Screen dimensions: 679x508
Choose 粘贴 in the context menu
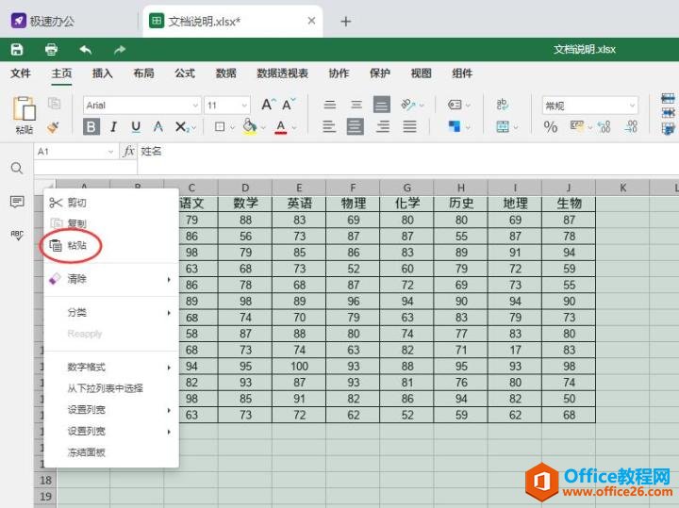(75, 245)
